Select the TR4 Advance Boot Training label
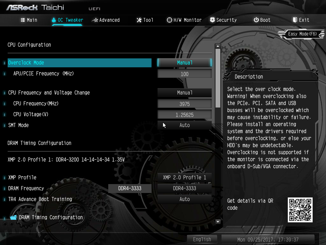 coord(40,199)
